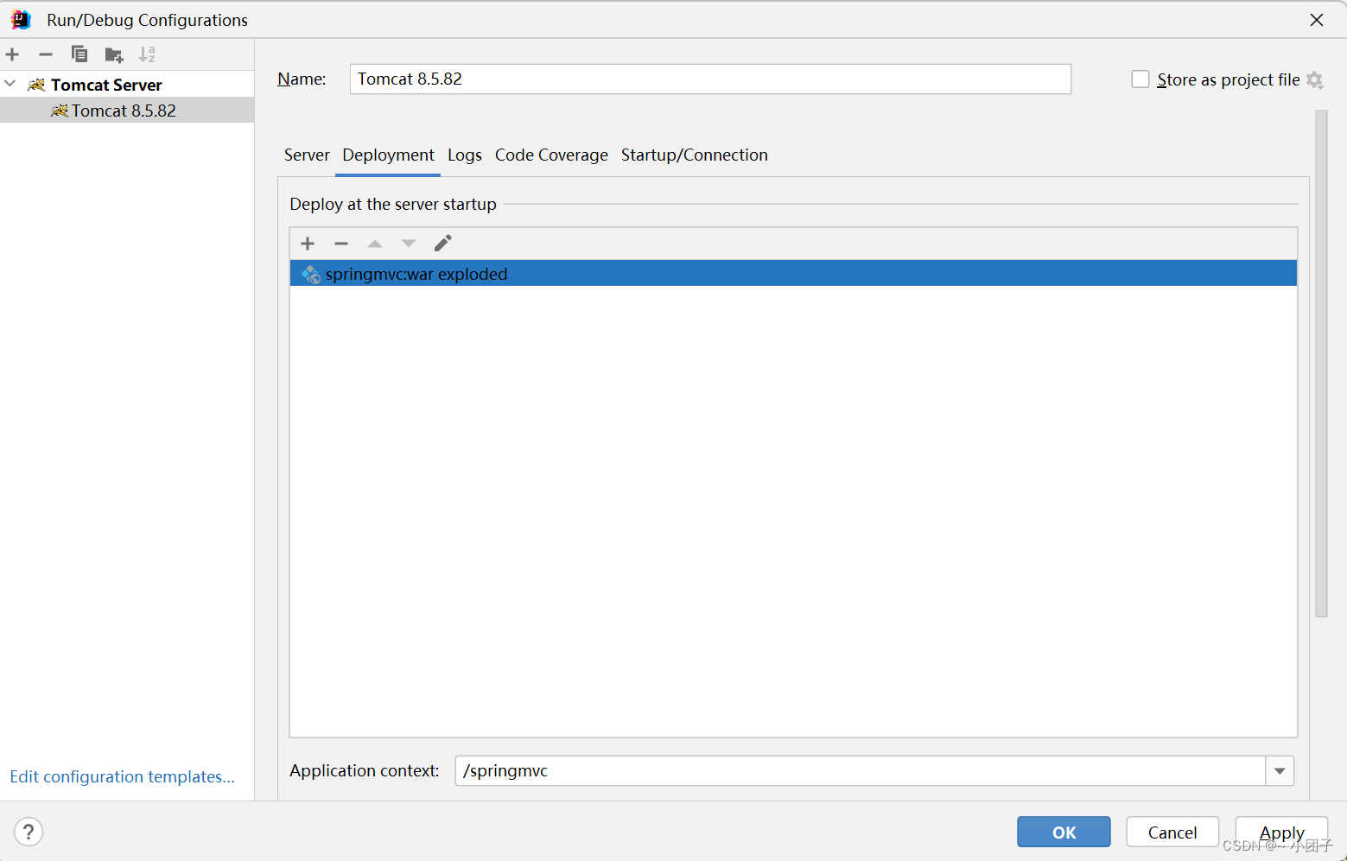Screen dimensions: 1347x861
Task: Open the Startup/Connection tab
Action: pos(695,155)
